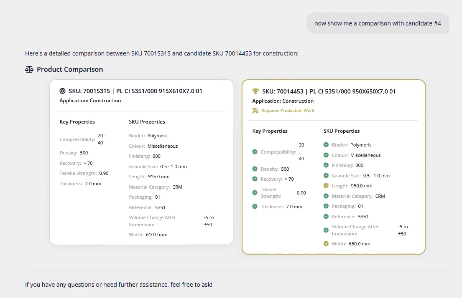
Task: Click the Key Properties heading in the left card
Action: [77, 122]
